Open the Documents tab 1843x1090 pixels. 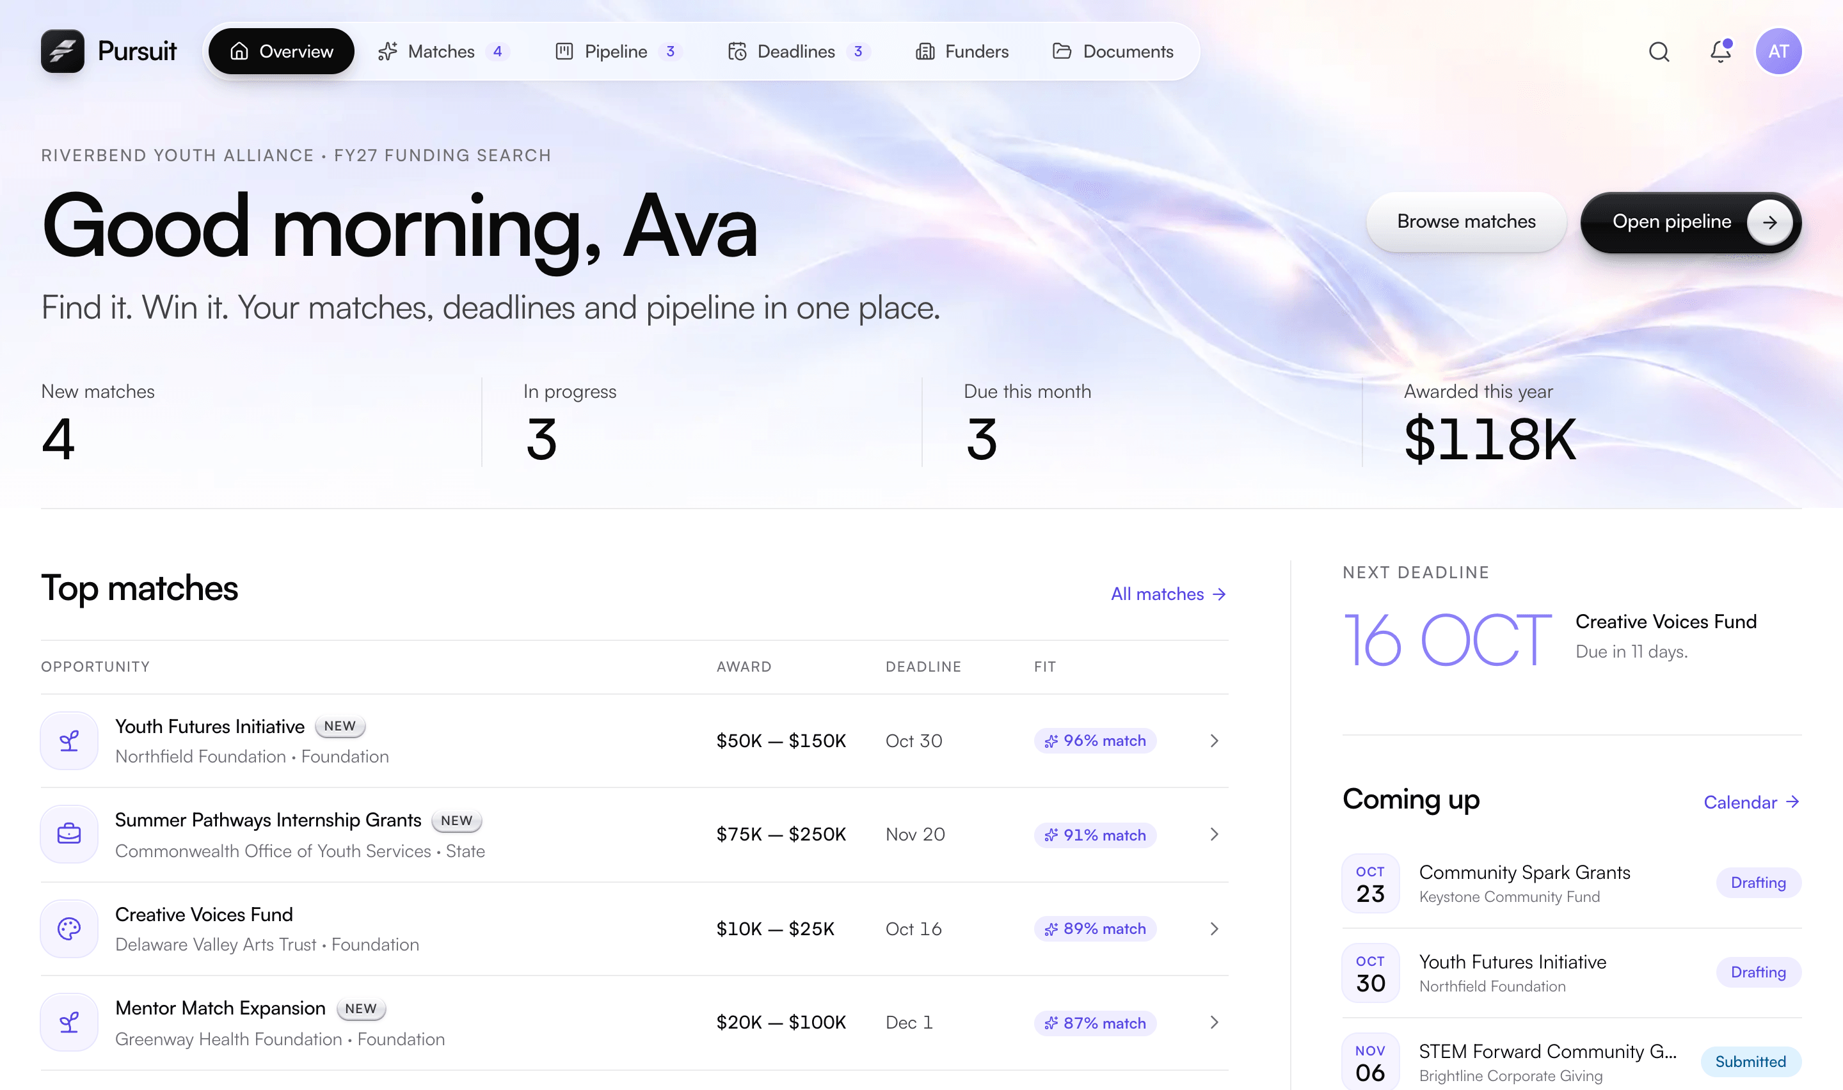tap(1113, 51)
